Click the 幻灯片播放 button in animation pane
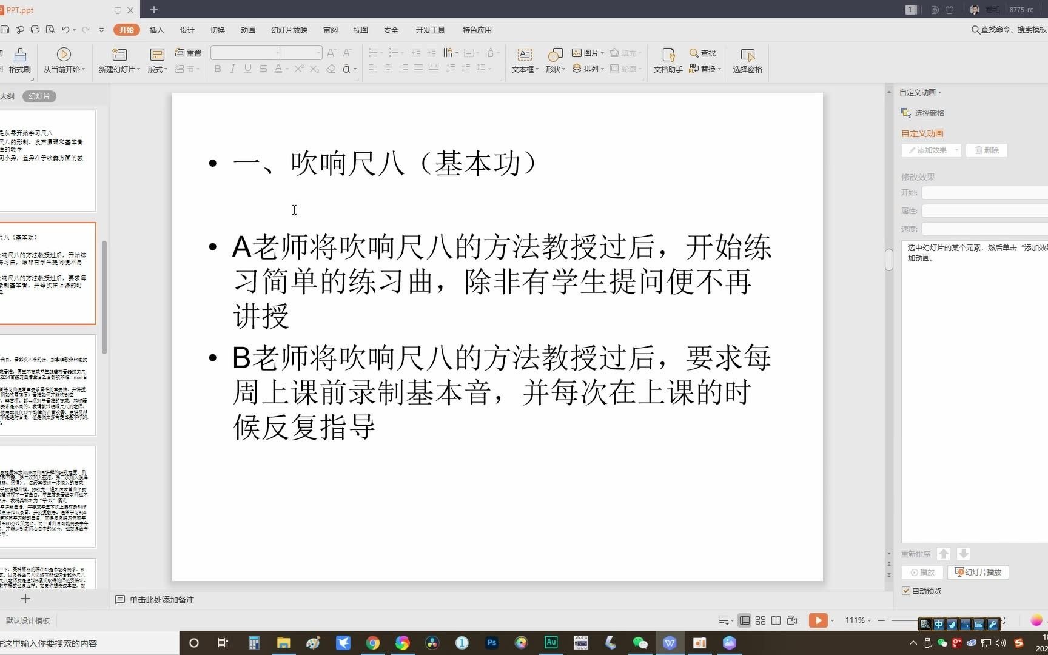The image size is (1048, 655). [x=978, y=572]
